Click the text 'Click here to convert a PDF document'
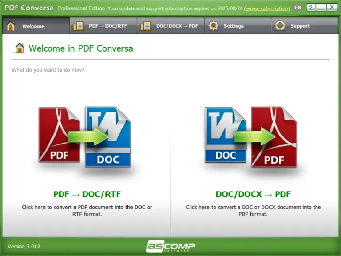 [x=69, y=207]
